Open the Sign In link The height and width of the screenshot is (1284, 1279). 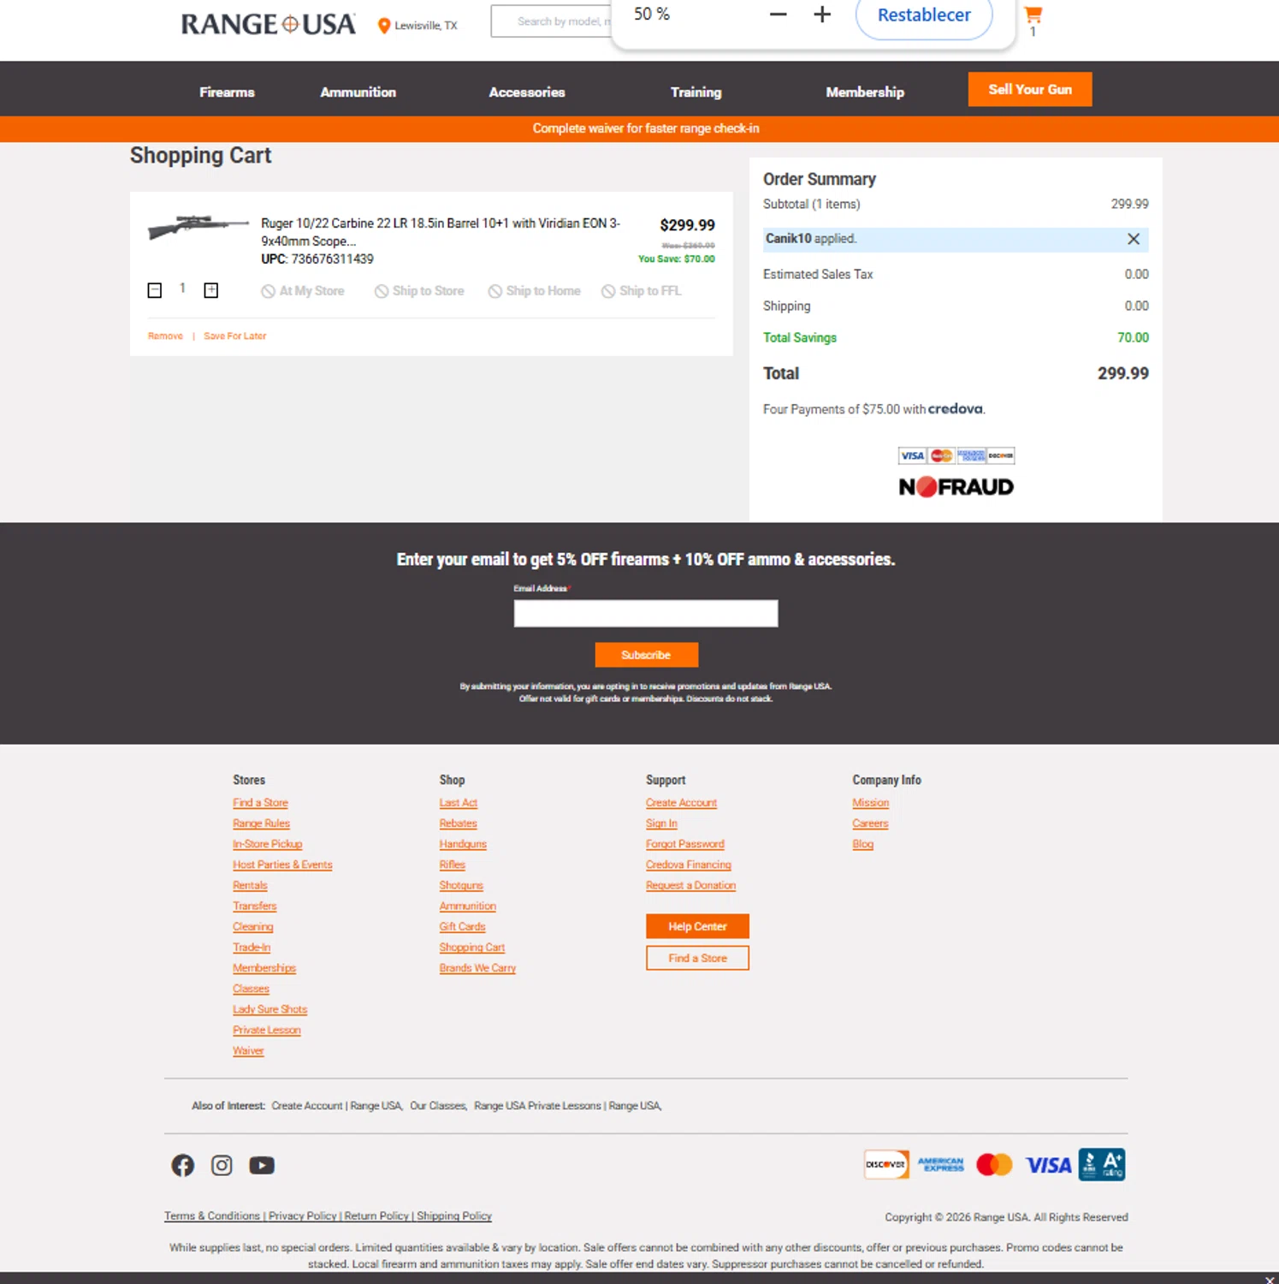[x=661, y=823]
